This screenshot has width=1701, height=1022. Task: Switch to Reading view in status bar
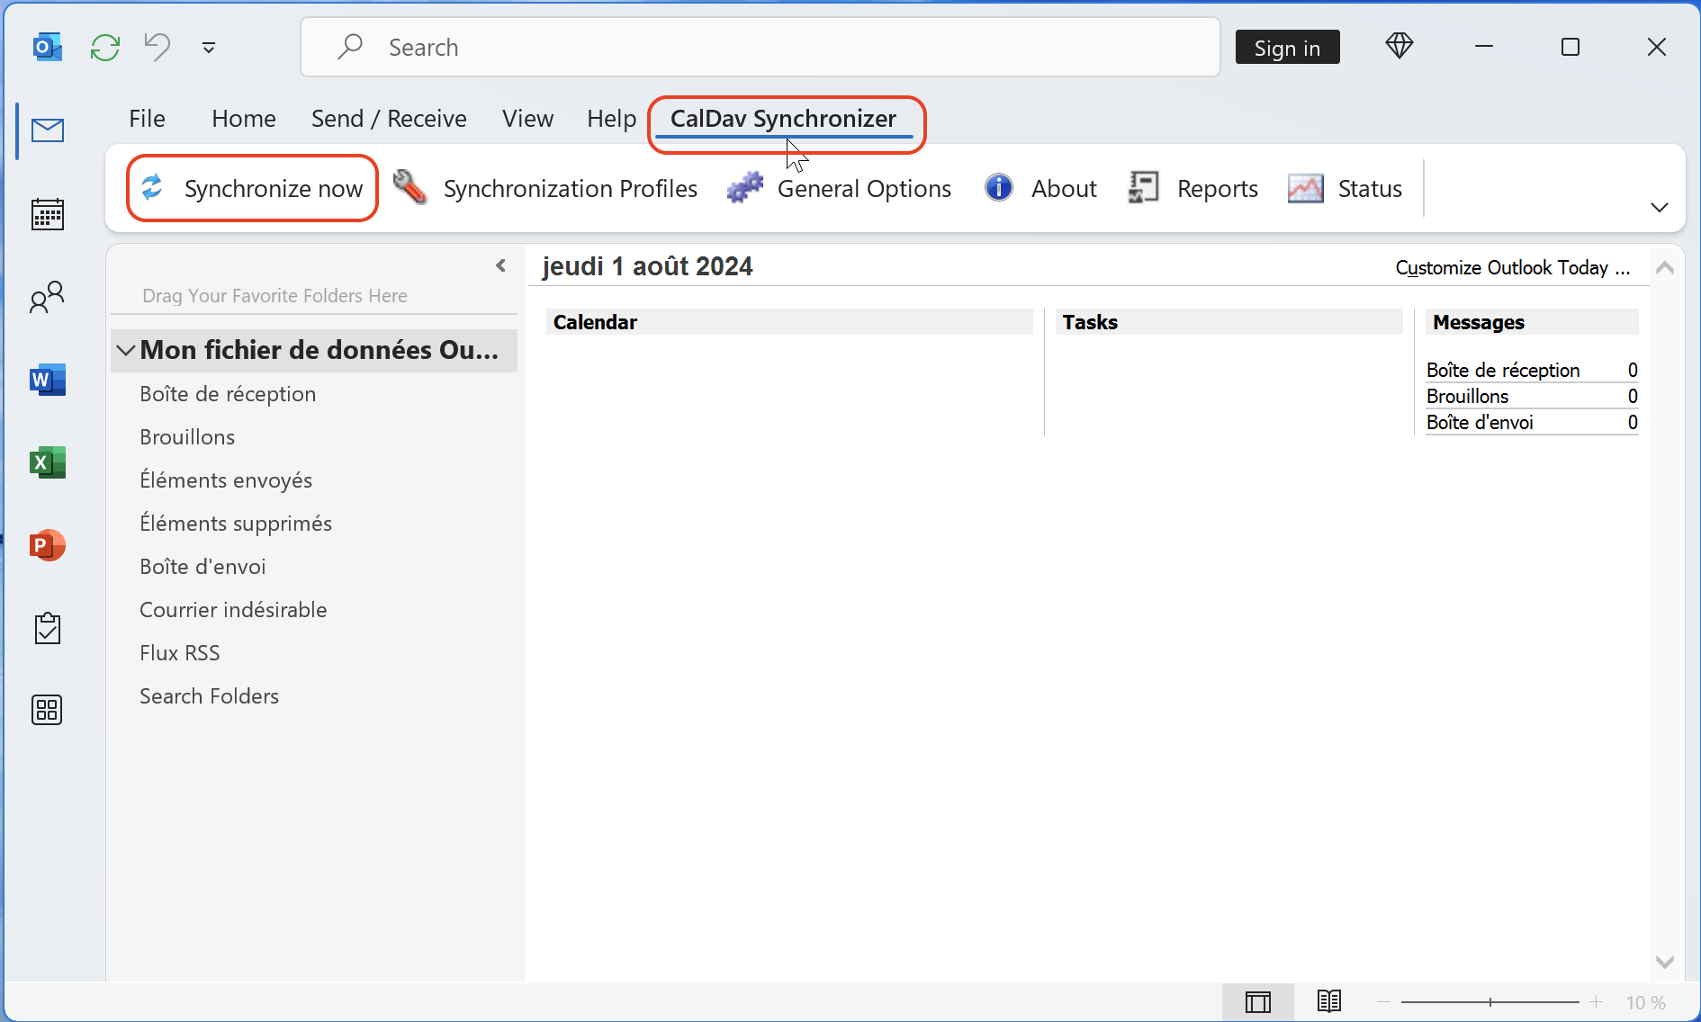(1329, 1001)
